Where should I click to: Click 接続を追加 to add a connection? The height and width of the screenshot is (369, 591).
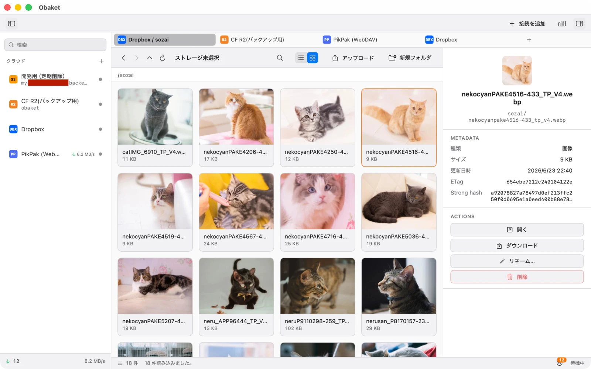coord(527,24)
